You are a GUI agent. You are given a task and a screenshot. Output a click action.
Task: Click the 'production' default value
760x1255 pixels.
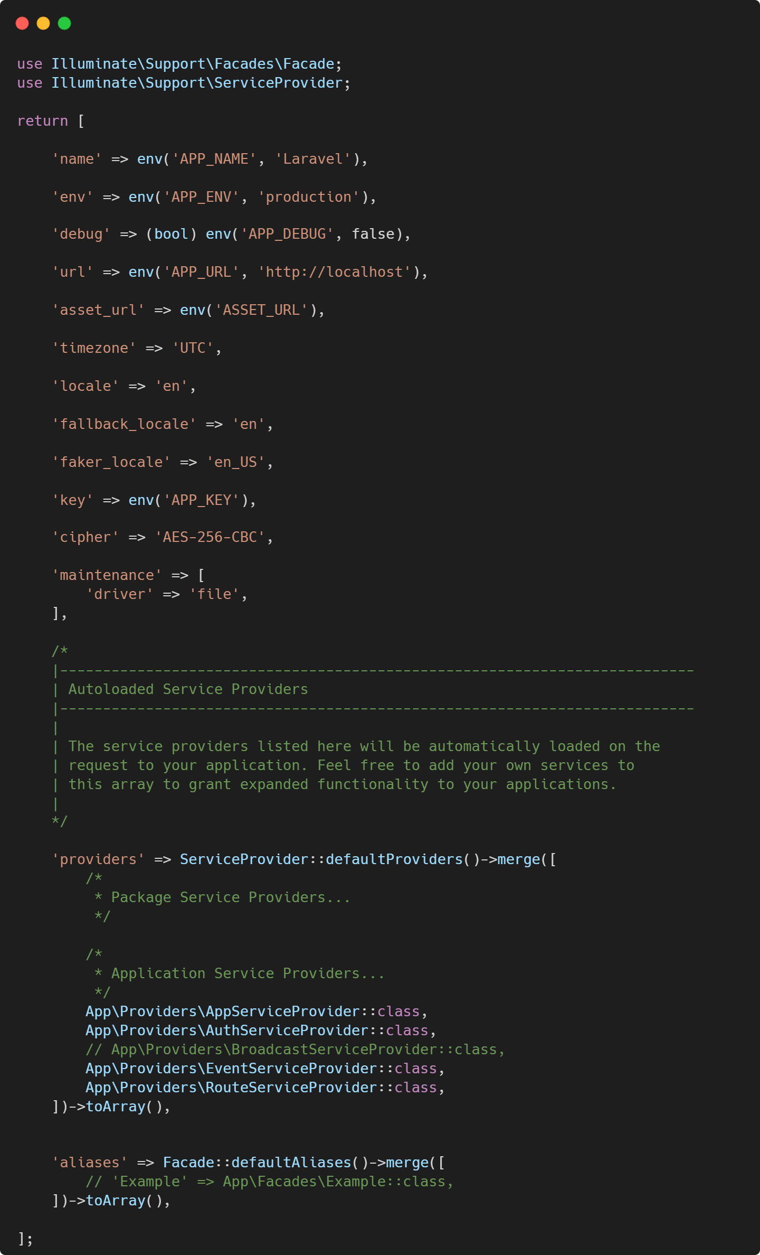[308, 197]
